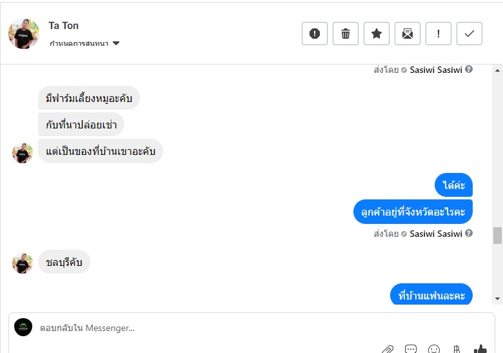Image resolution: width=503 pixels, height=353 pixels.
Task: Click กำหนดการสนทนา label under Ta Ton
Action: pos(79,43)
